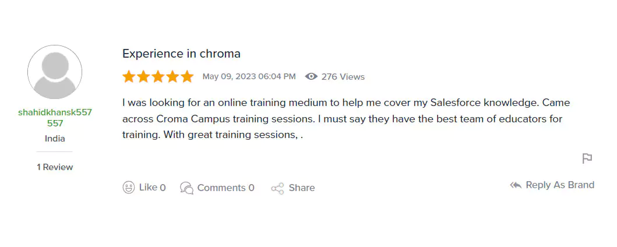Click the "Like 0" label
Image resolution: width=617 pixels, height=247 pixels.
coord(152,188)
